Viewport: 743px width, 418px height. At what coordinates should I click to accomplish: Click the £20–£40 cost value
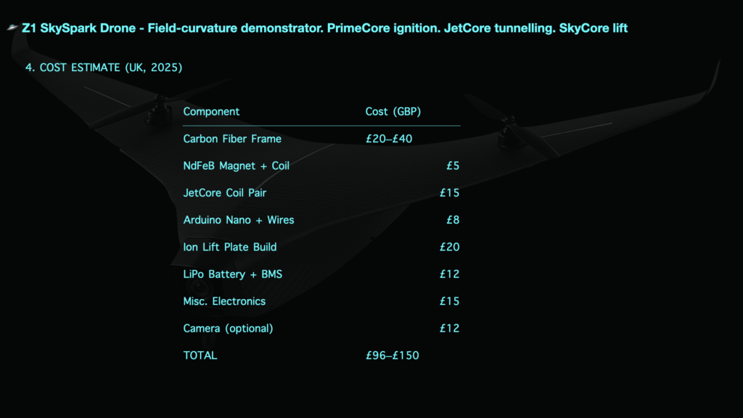389,139
